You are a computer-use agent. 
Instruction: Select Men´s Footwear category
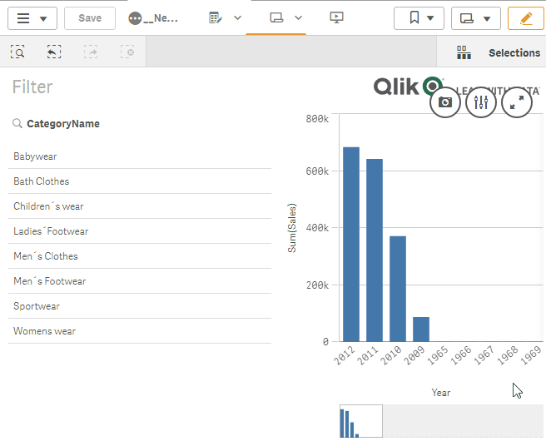point(140,281)
